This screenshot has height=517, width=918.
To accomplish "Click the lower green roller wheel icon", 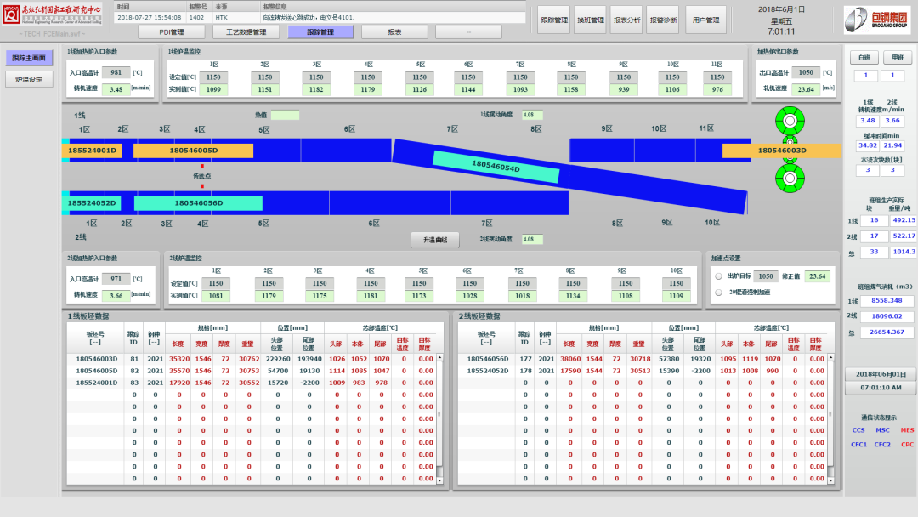I will click(790, 179).
